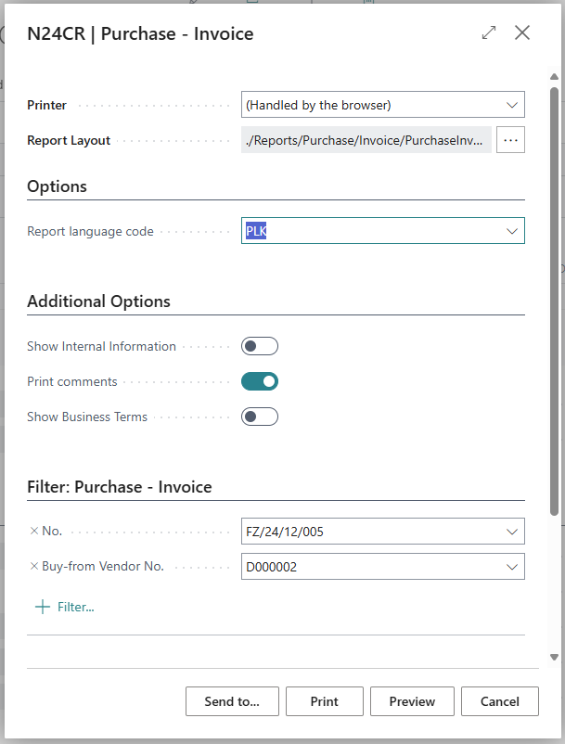The height and width of the screenshot is (744, 565).
Task: Expand the dialog to full screen
Action: (489, 32)
